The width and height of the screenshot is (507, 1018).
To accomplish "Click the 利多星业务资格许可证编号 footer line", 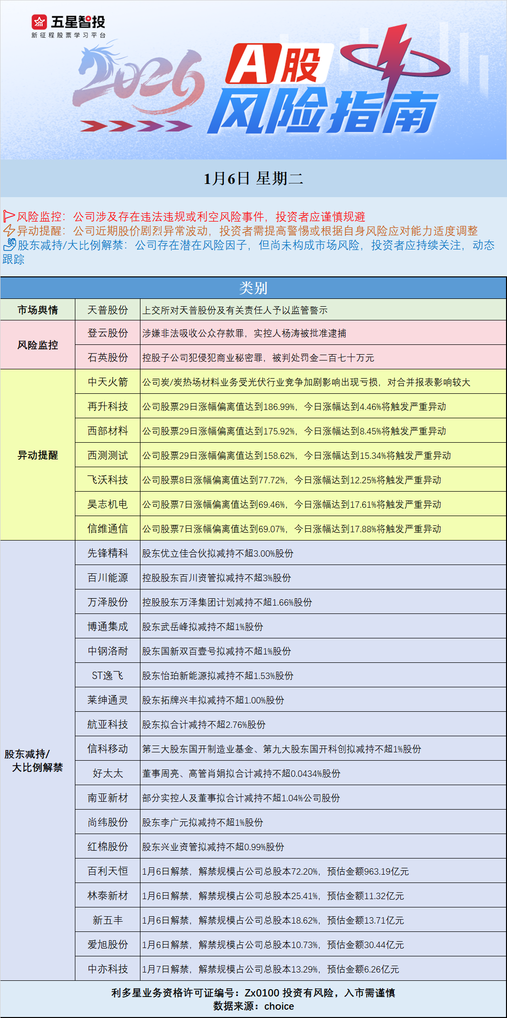I will click(x=253, y=993).
